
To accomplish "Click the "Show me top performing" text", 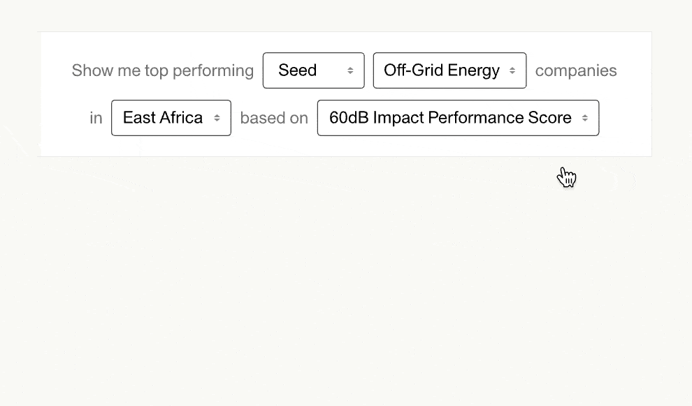I will pyautogui.click(x=162, y=70).
